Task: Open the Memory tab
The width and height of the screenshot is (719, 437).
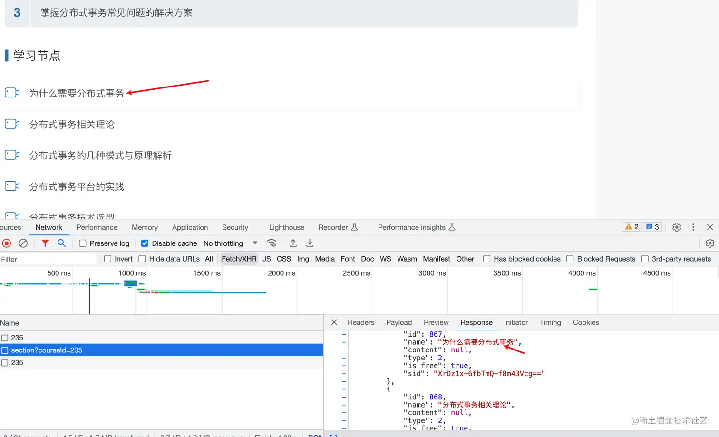Action: pos(145,227)
